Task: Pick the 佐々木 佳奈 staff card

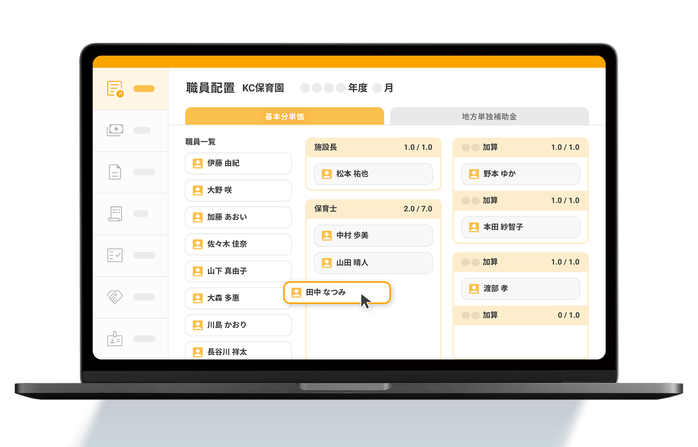Action: click(x=238, y=244)
